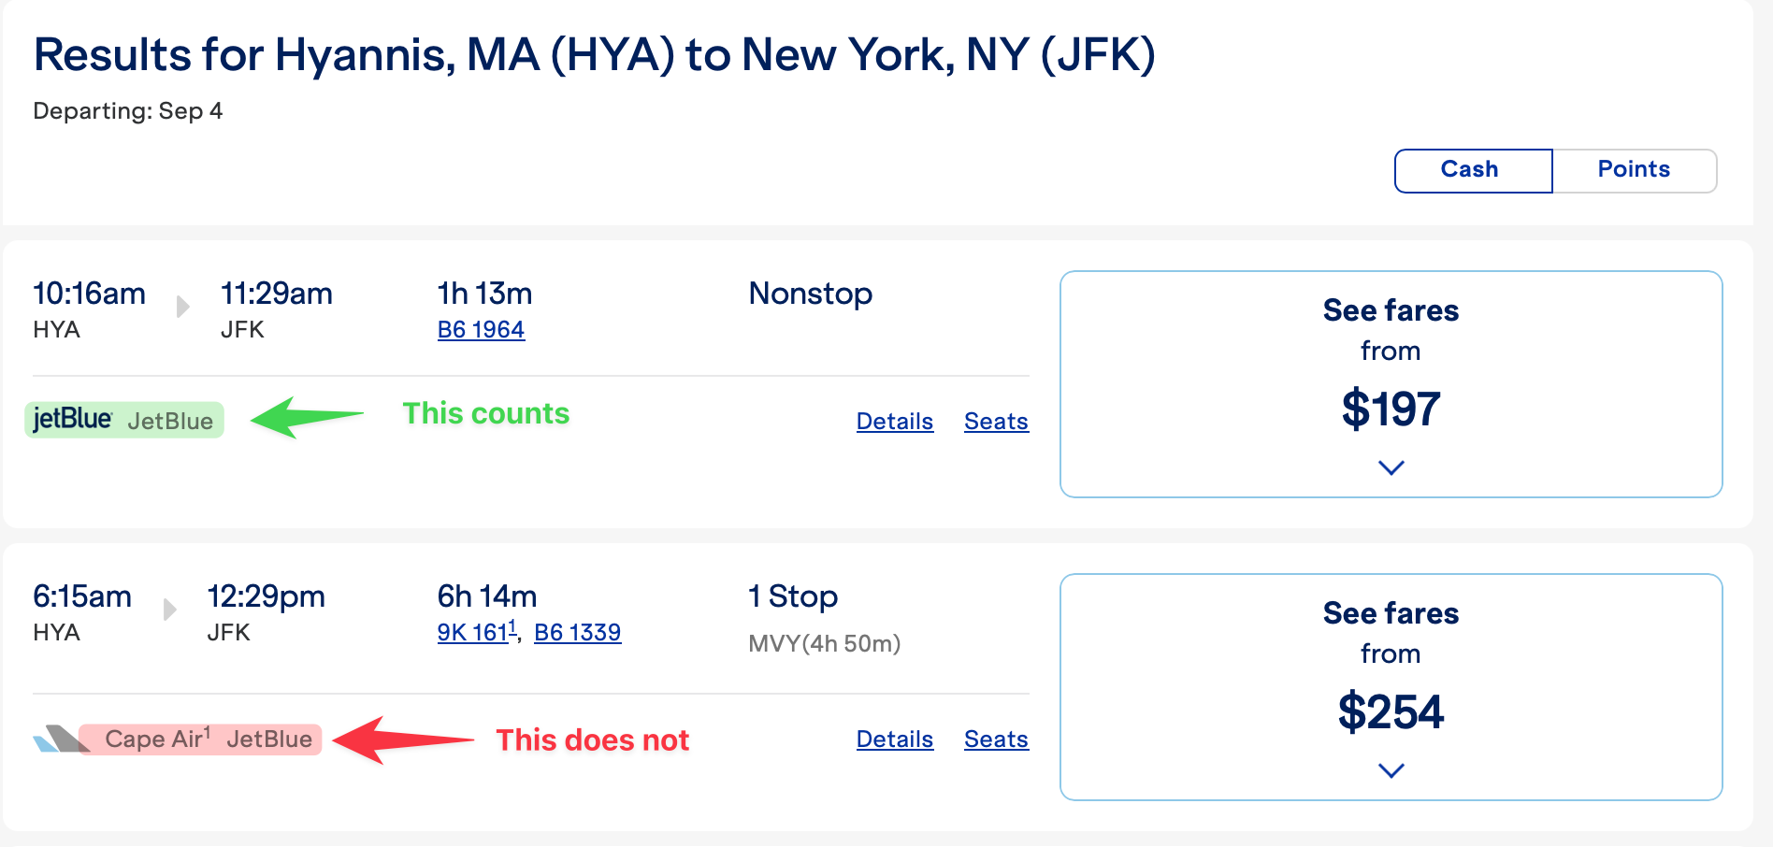The height and width of the screenshot is (847, 1773).
Task: Switch to the Points fare view
Action: coord(1634,170)
